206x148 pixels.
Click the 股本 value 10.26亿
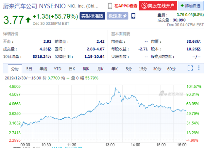click(x=194, y=49)
